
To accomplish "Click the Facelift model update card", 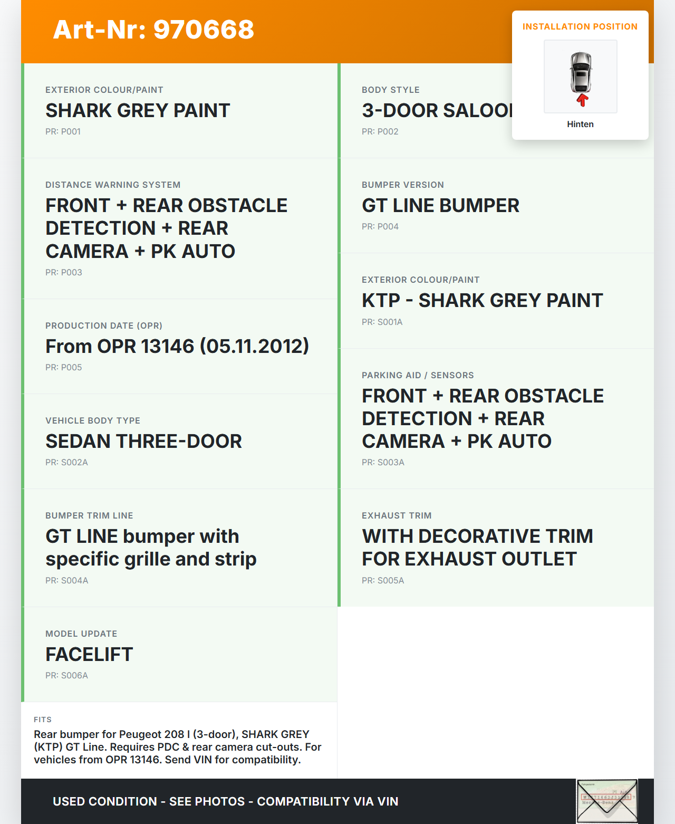I will 179,654.
